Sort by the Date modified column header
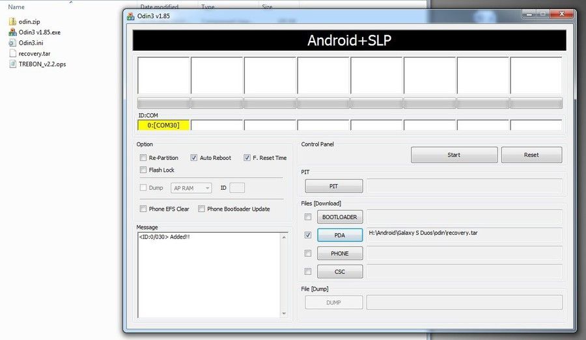This screenshot has width=586, height=340. [x=160, y=7]
